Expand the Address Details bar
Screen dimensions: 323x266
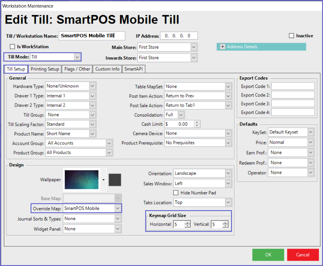click(261, 47)
